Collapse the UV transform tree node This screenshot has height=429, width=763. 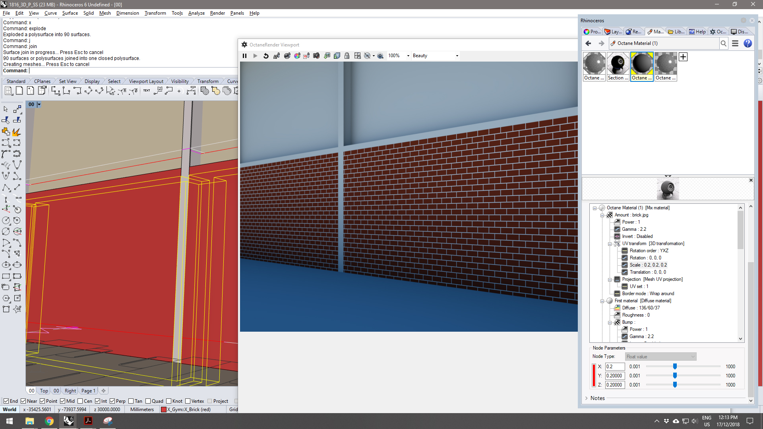pos(610,244)
